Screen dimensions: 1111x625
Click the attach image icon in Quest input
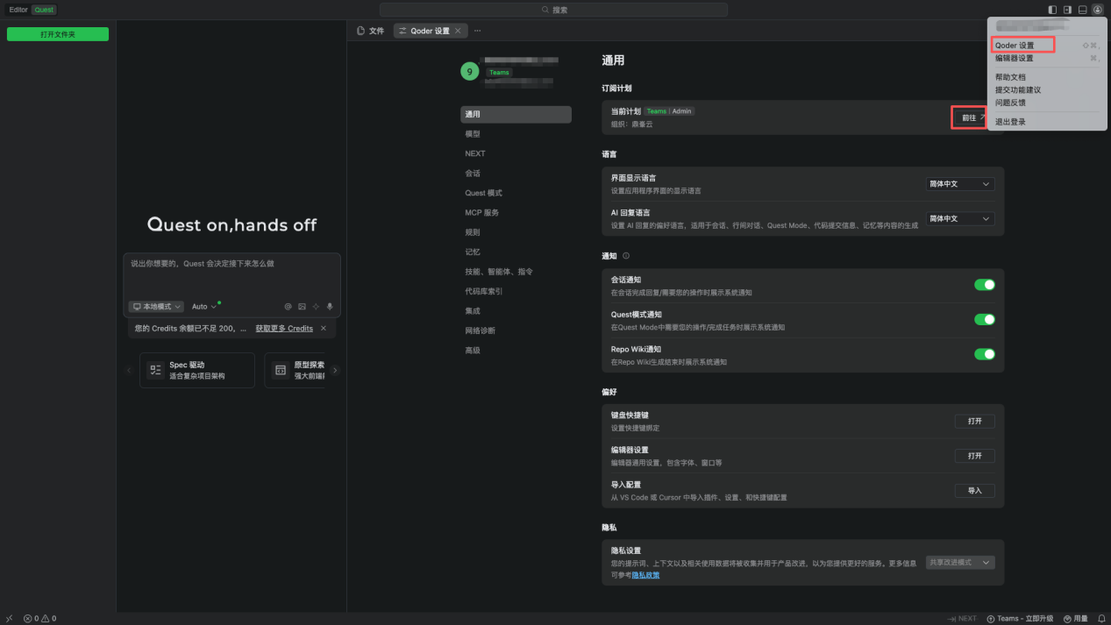click(x=302, y=307)
